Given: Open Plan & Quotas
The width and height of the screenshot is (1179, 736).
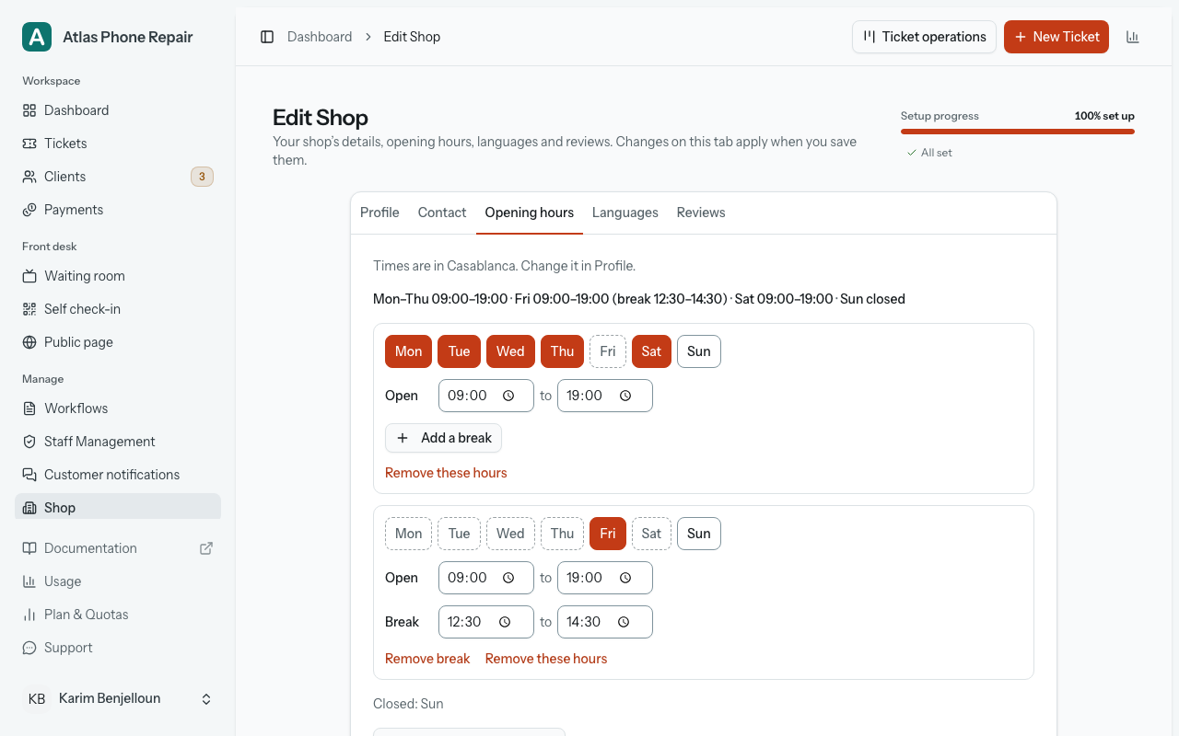Looking at the screenshot, I should [x=118, y=615].
